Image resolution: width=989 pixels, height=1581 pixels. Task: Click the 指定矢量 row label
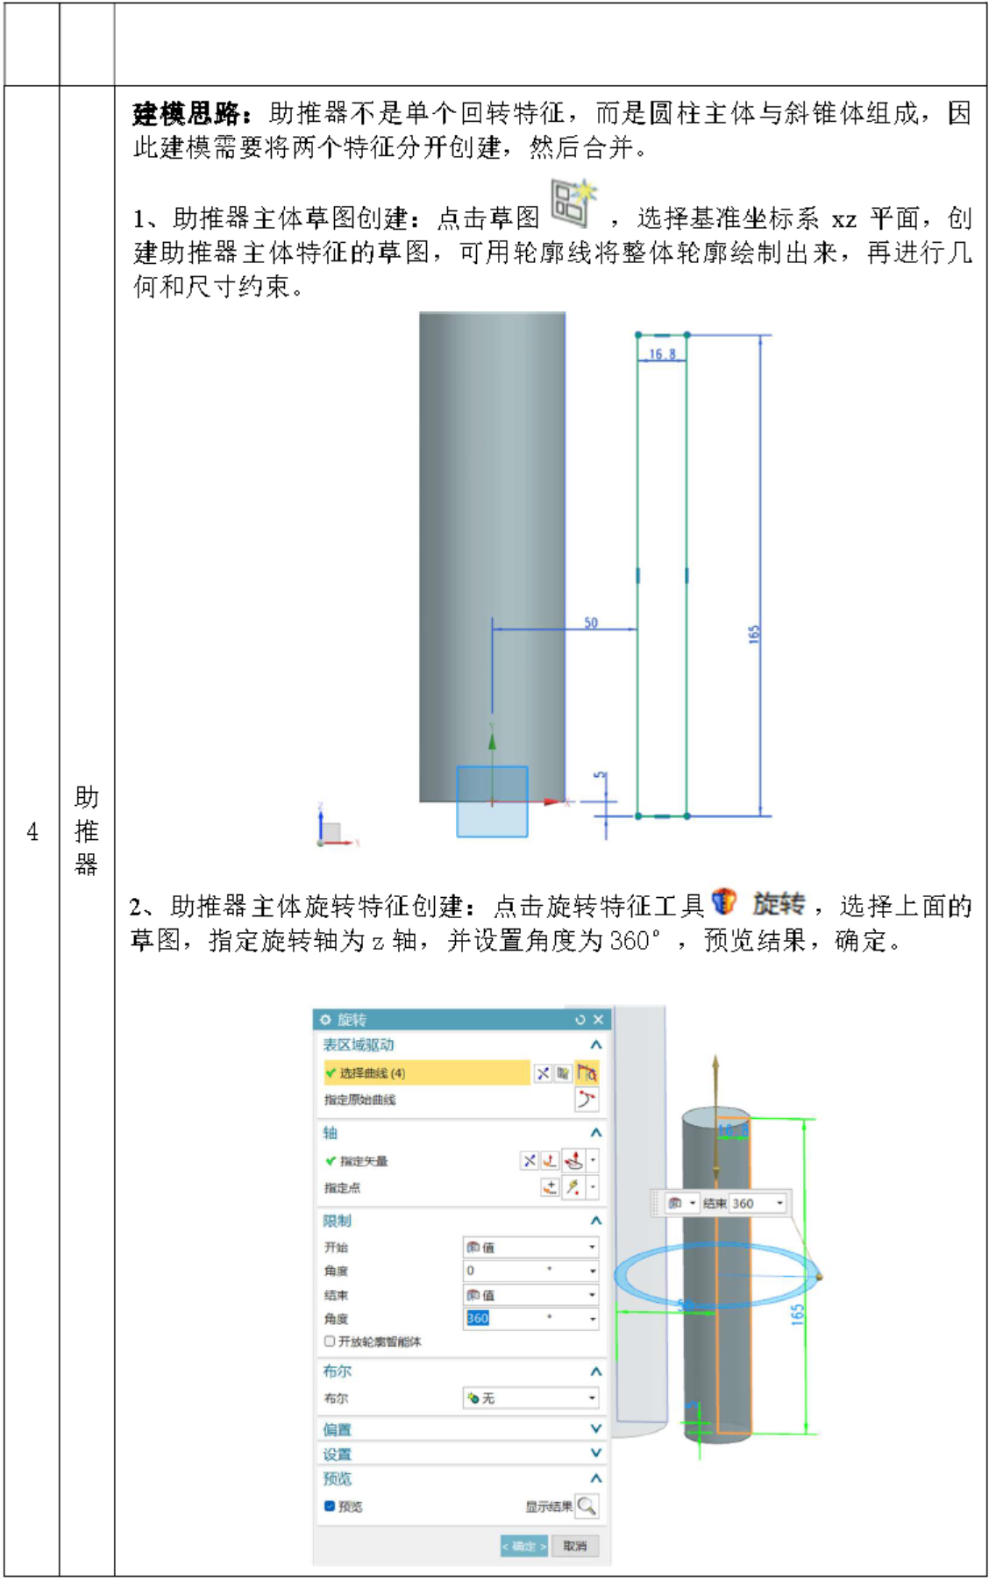click(x=363, y=1161)
